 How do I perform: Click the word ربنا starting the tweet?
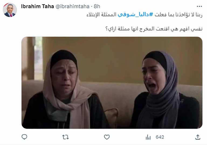pyautogui.click(x=199, y=15)
